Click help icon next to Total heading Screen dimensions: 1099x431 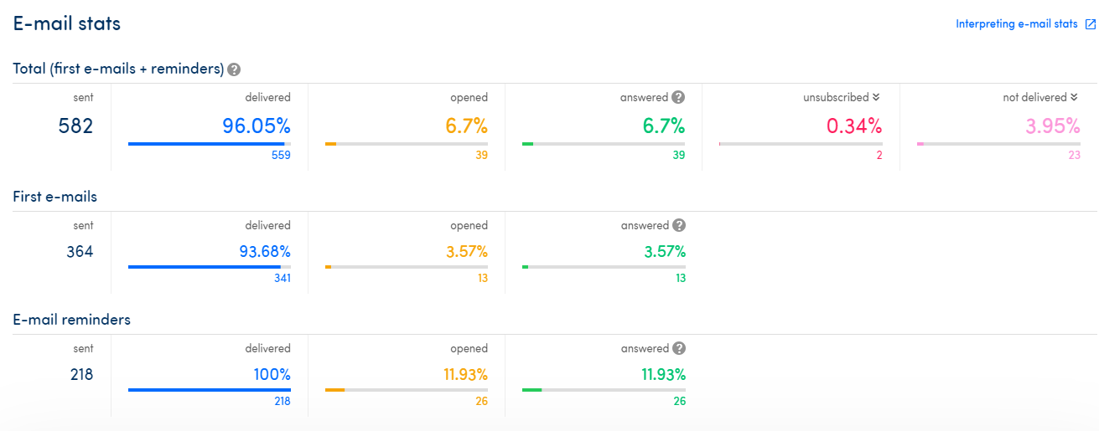(x=234, y=69)
